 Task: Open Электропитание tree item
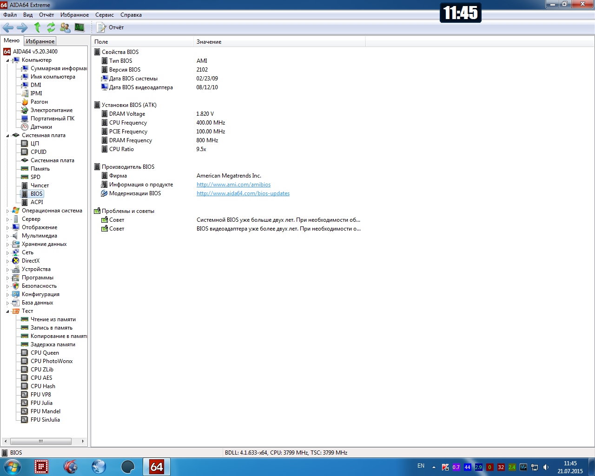pyautogui.click(x=52, y=110)
